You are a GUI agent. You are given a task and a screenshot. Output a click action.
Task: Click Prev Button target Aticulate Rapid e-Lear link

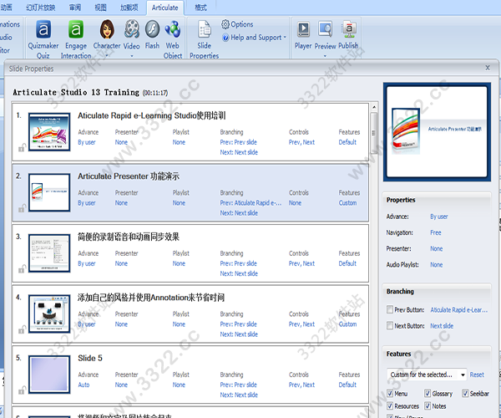click(458, 309)
